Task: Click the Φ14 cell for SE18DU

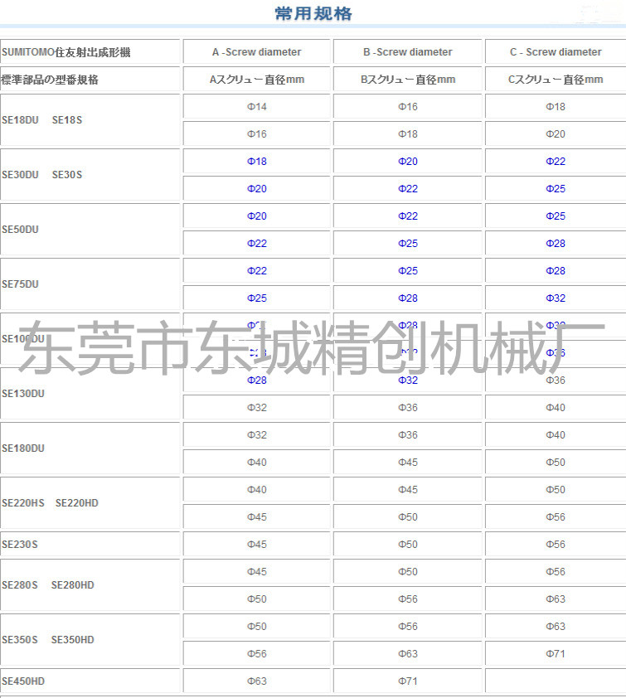Action: coord(257,107)
